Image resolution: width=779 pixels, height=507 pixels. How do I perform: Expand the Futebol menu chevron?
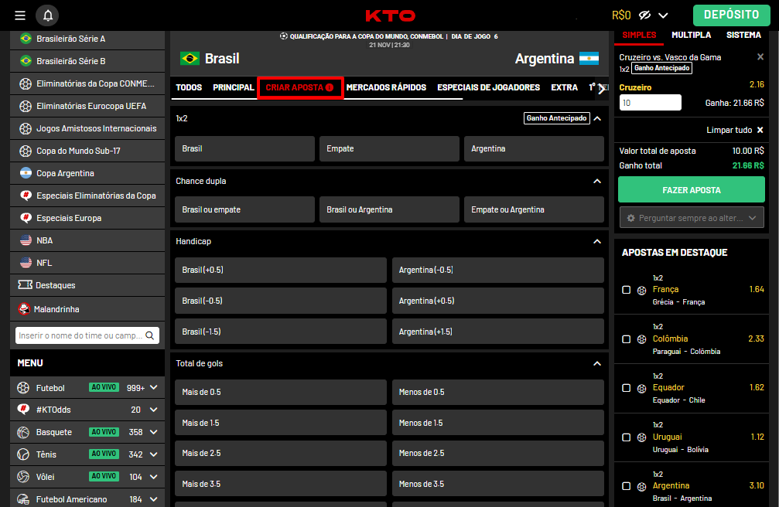[x=153, y=388]
